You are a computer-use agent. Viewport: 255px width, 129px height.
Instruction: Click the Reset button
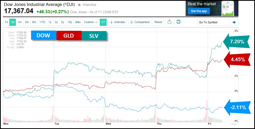click(158, 22)
